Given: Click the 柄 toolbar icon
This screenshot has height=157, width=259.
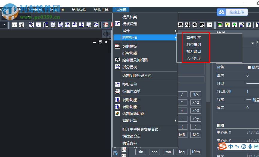Looking at the screenshot, I should tap(22, 25).
